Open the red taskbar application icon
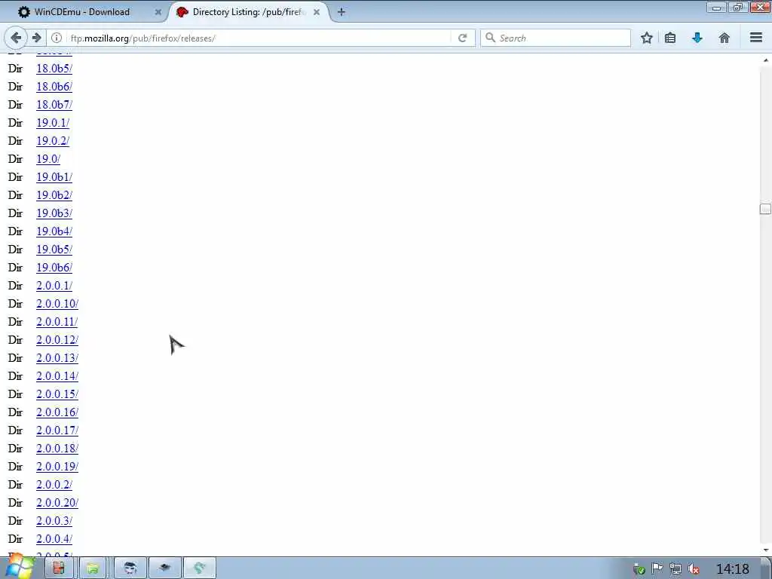Screen dimensions: 772x579 pos(59,568)
